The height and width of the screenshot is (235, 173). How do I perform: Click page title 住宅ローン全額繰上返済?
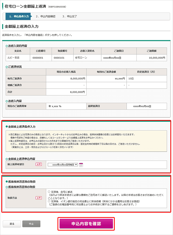pos(25,6)
